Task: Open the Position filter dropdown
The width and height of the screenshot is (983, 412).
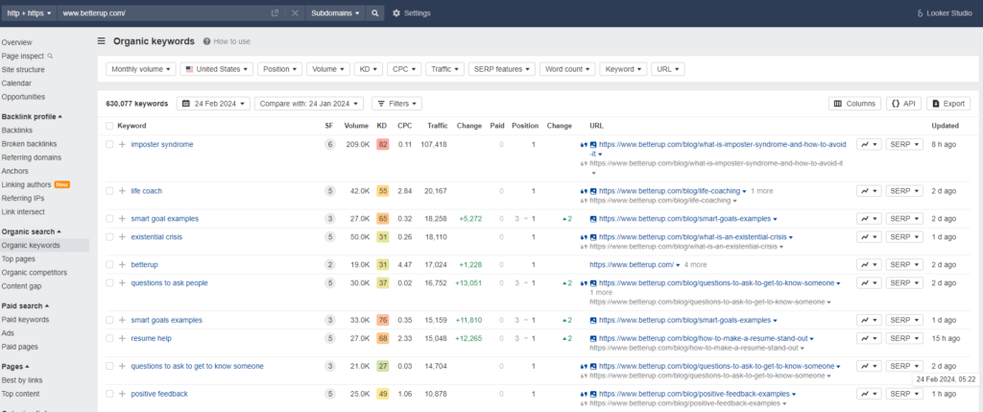Action: (x=279, y=69)
